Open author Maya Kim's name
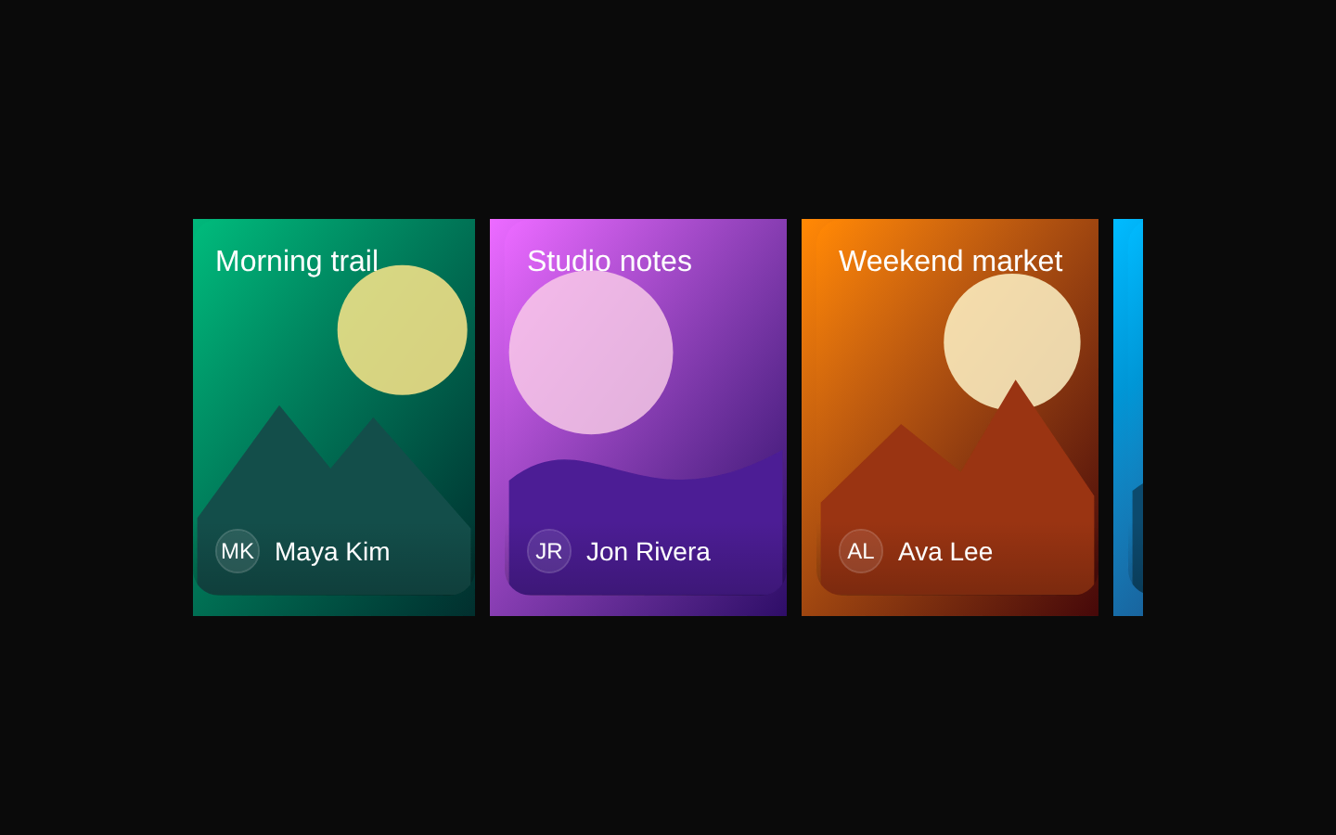1336x835 pixels. (x=332, y=552)
